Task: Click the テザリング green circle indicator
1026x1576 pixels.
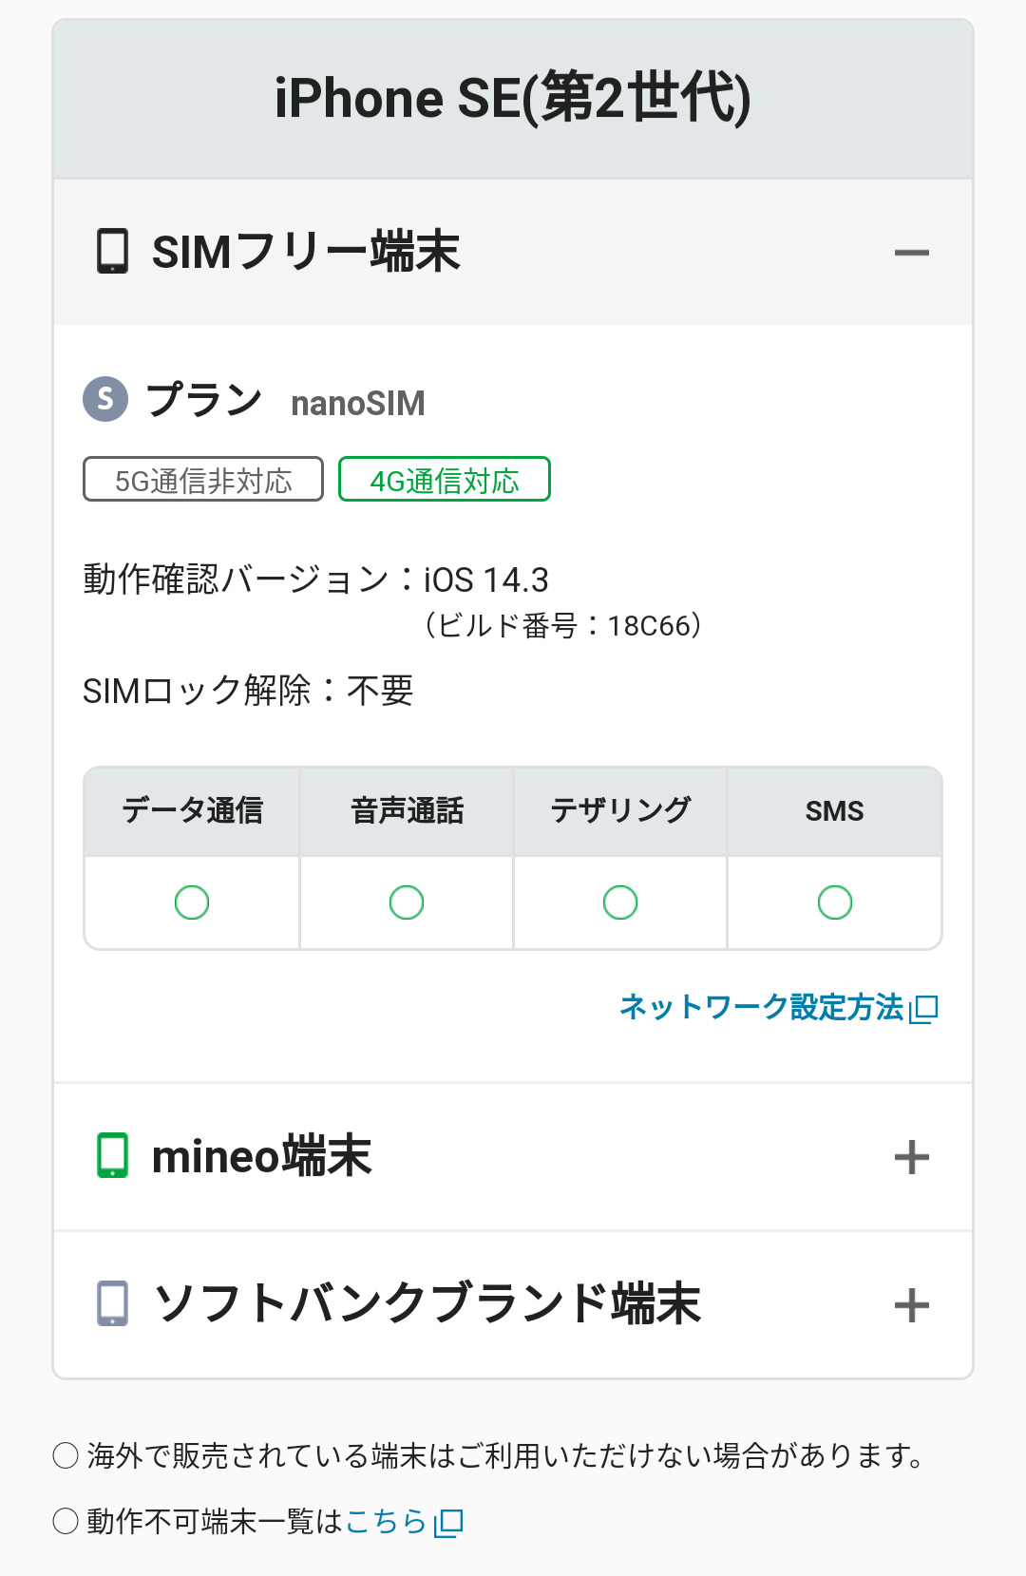Action: click(620, 902)
